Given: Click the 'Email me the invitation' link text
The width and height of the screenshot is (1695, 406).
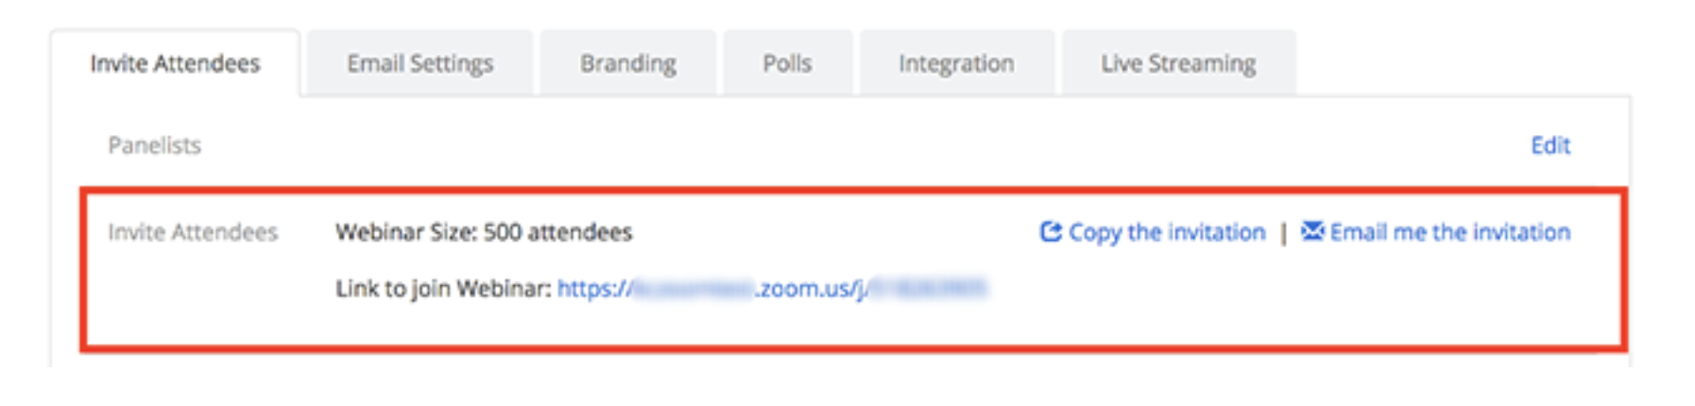Looking at the screenshot, I should (1450, 232).
